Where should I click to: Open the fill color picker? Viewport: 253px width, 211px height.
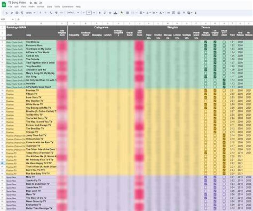[122, 13]
